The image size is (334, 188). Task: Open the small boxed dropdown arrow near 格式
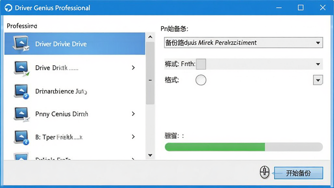click(x=318, y=80)
